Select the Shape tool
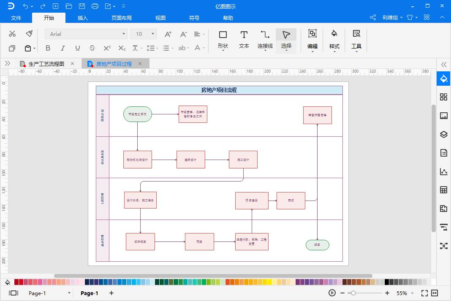The width and height of the screenshot is (451, 301). 223,40
